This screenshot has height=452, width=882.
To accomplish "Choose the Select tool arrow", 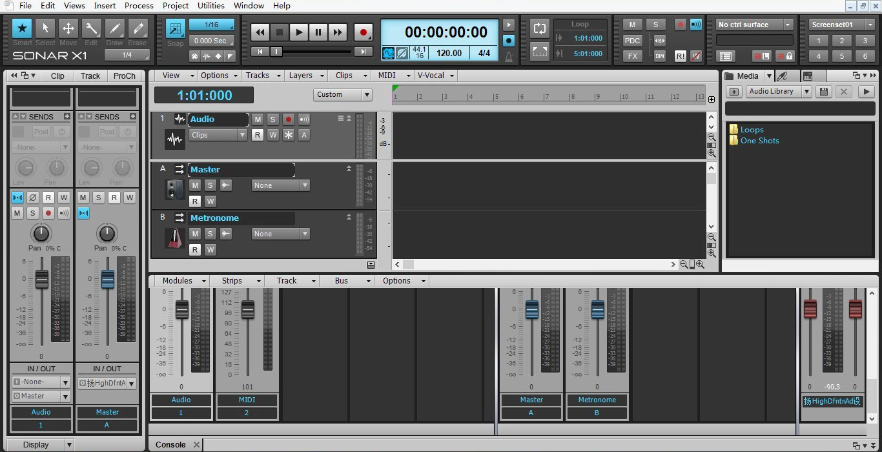I will pos(45,28).
